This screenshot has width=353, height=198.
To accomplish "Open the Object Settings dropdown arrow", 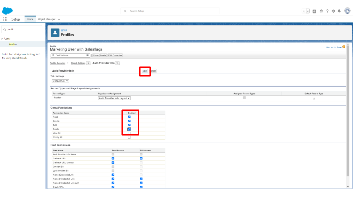I will click(88, 63).
